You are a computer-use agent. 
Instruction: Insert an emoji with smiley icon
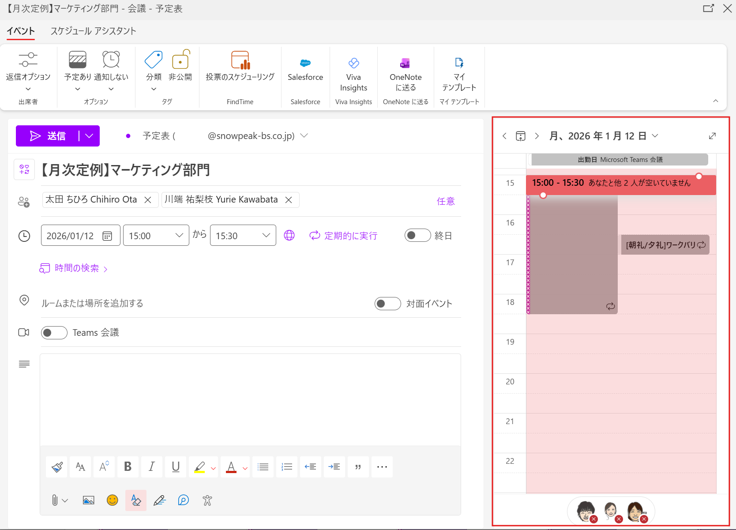113,500
